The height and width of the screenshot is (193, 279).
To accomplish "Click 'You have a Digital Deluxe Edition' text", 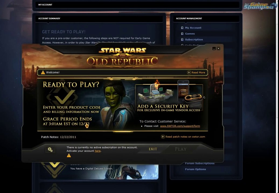I will 92,169.
